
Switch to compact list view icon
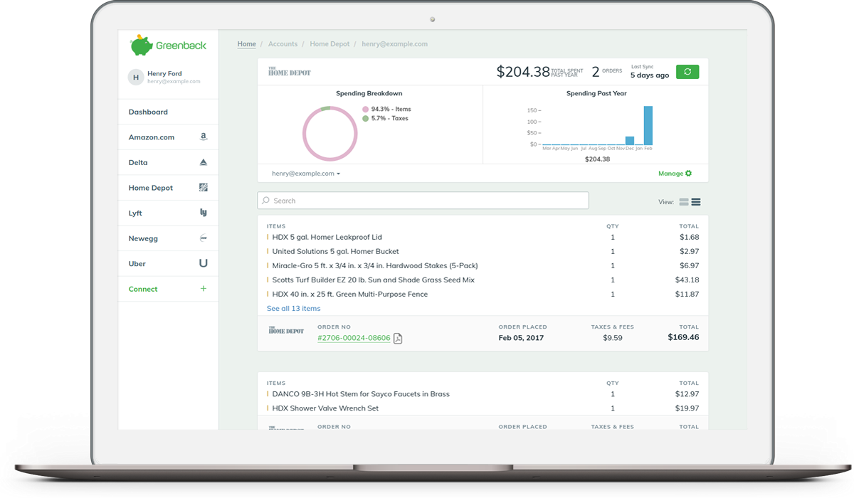(684, 202)
